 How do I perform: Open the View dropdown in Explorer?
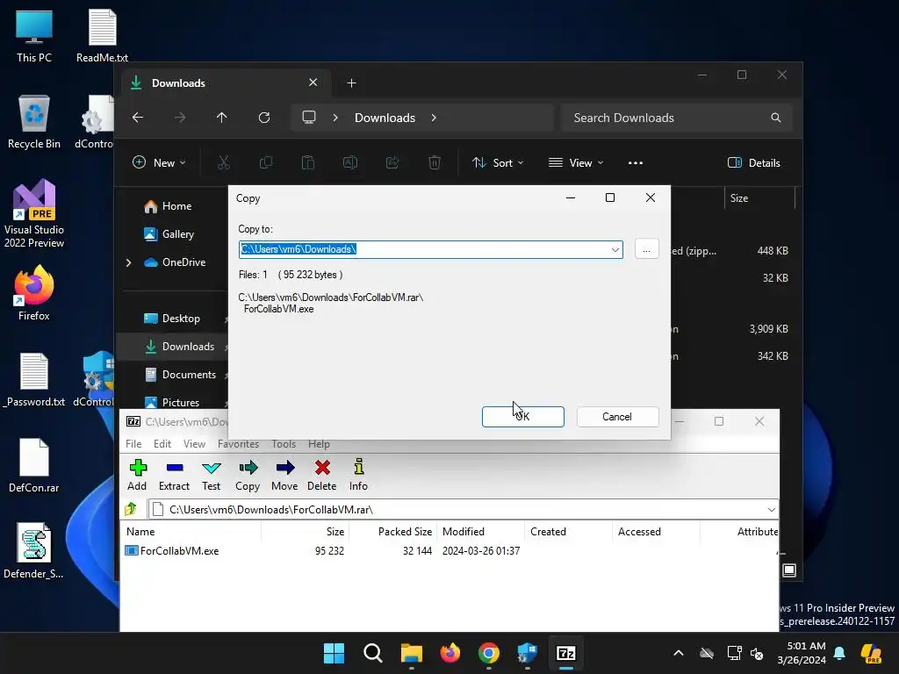(x=576, y=162)
